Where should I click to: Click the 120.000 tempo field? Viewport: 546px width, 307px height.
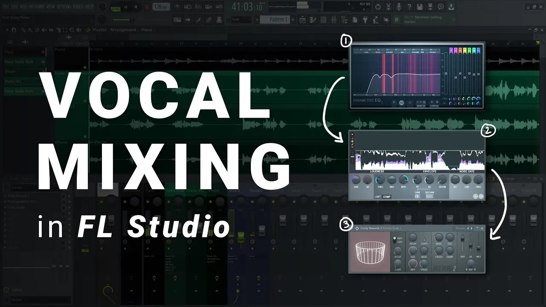[x=161, y=7]
